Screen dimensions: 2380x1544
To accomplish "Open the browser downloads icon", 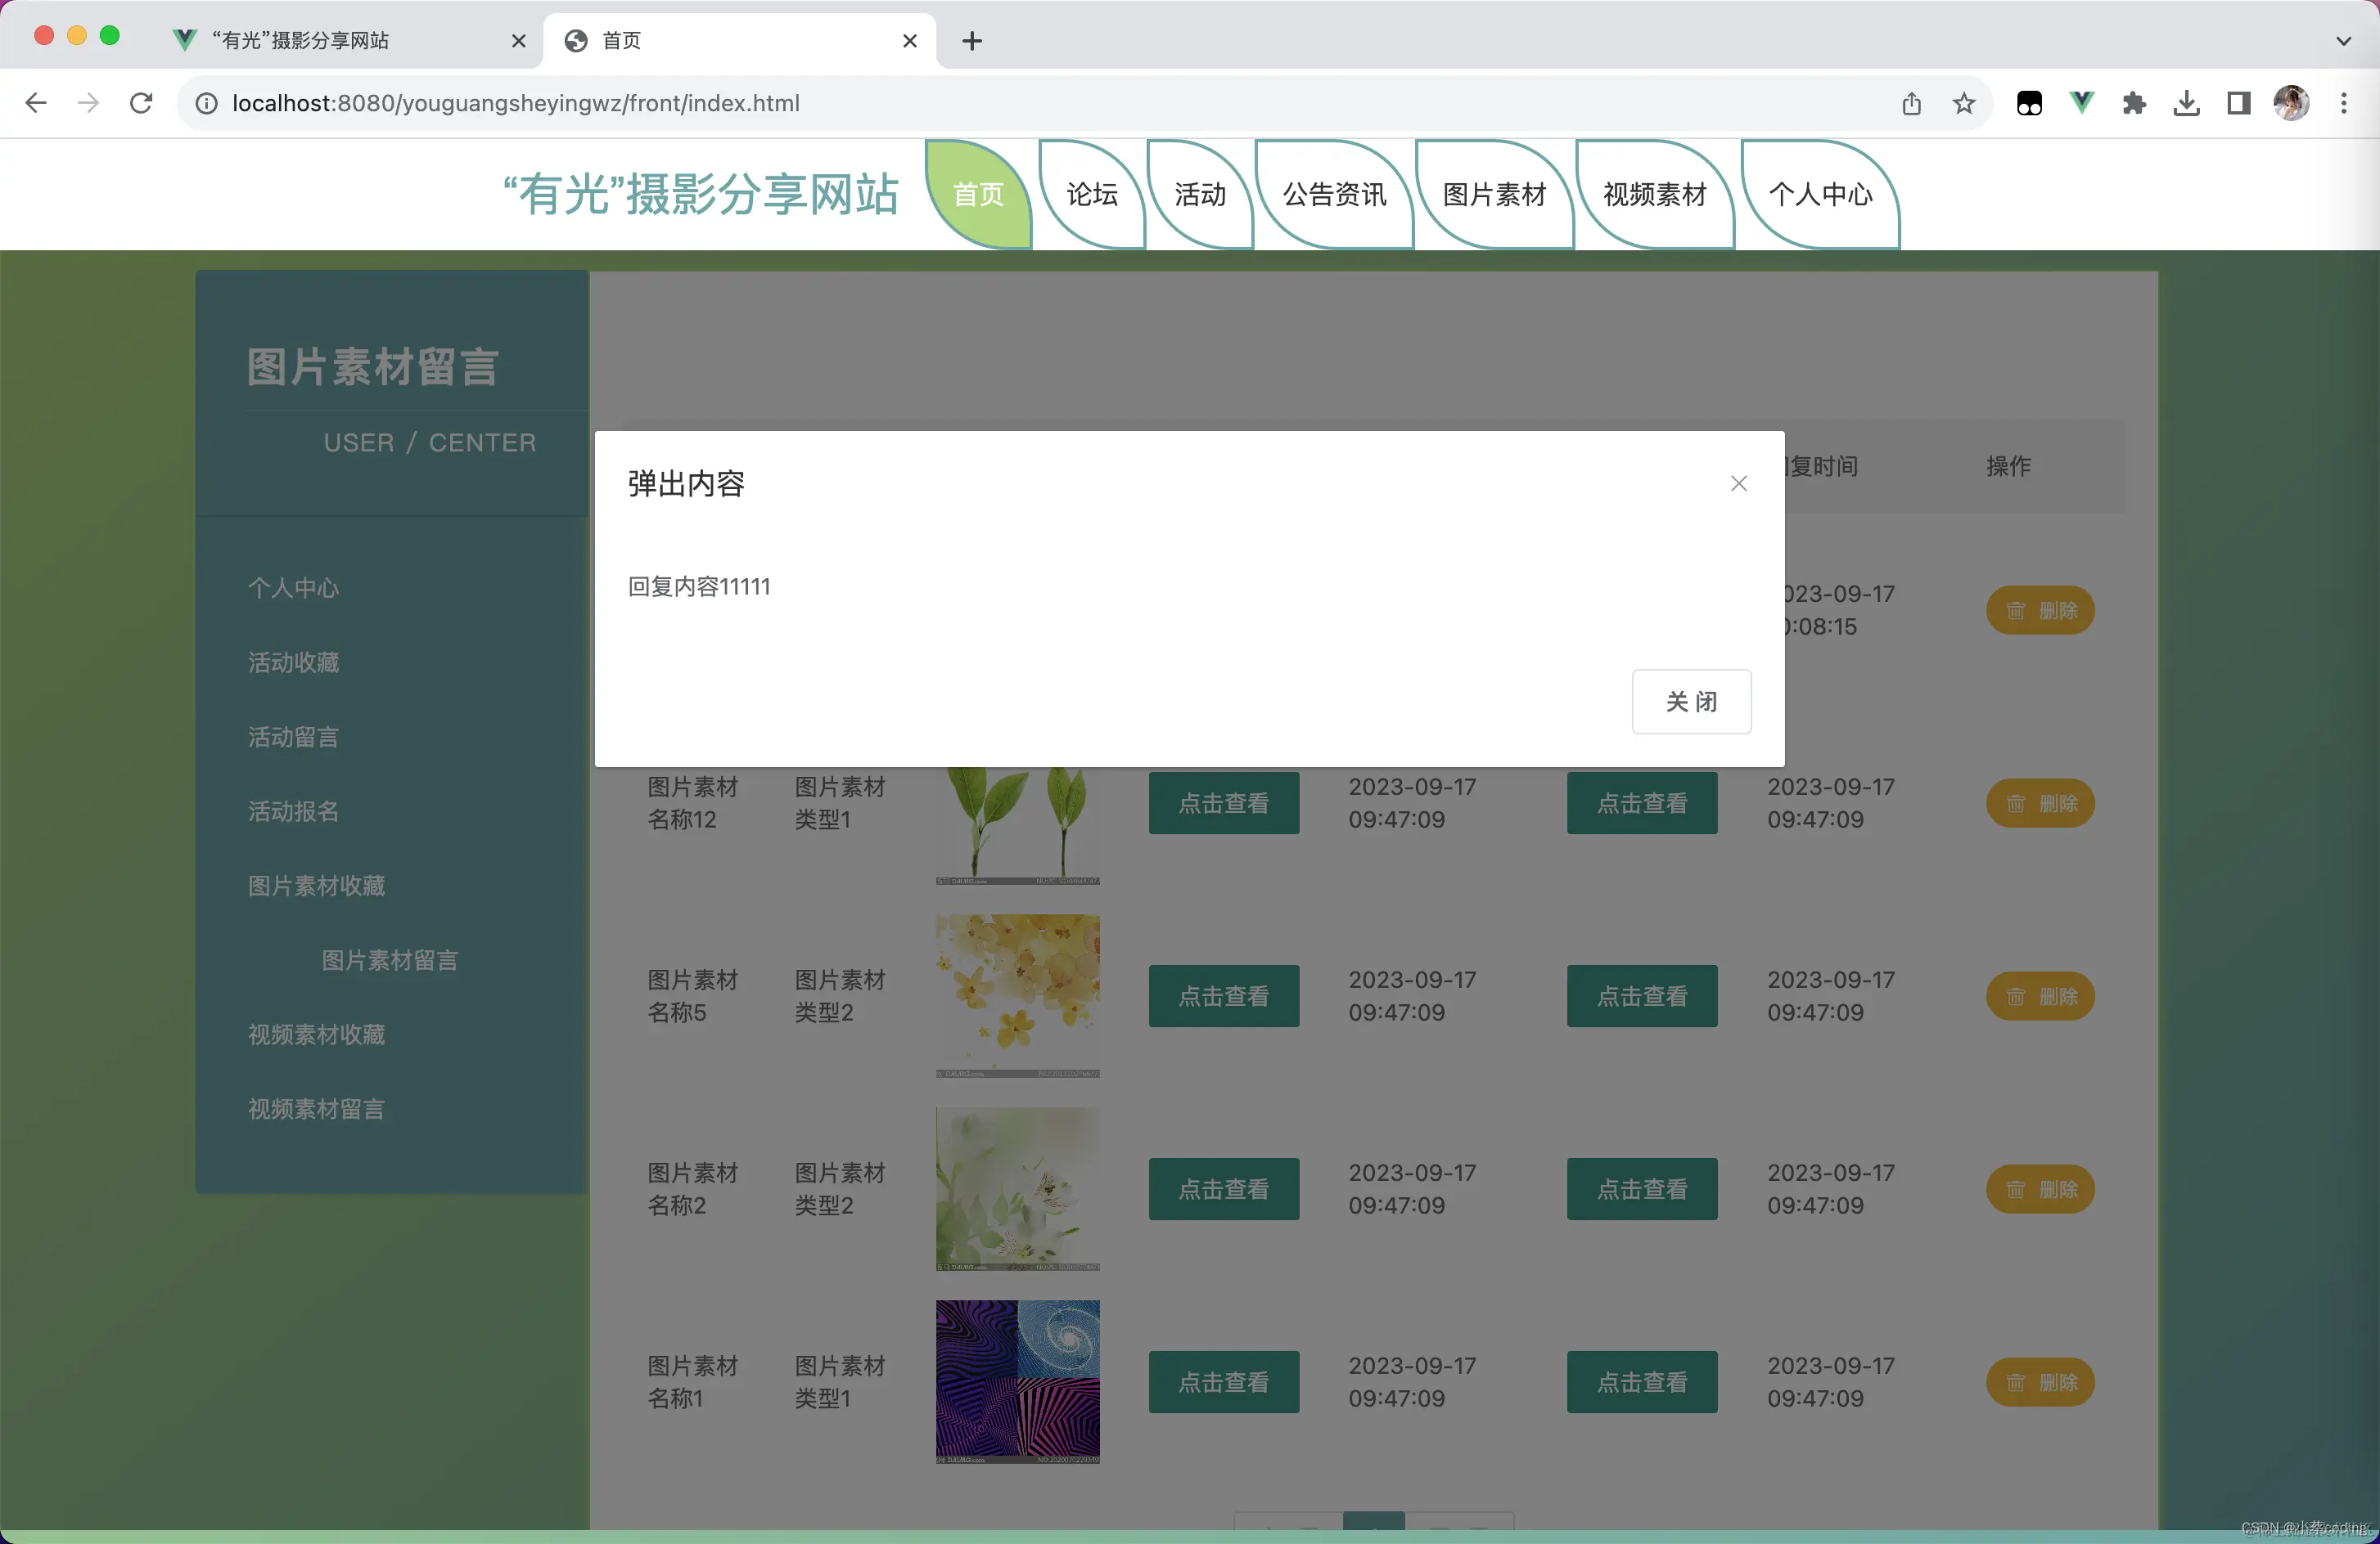I will (x=2186, y=103).
